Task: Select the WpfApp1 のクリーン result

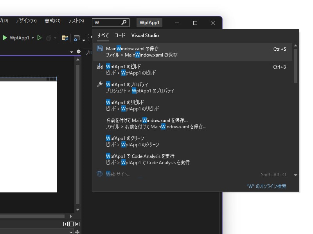Action: pos(192,141)
